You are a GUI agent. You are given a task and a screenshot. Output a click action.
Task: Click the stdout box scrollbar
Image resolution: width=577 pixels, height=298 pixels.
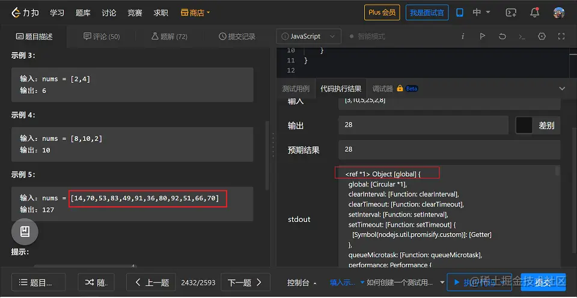click(x=557, y=171)
